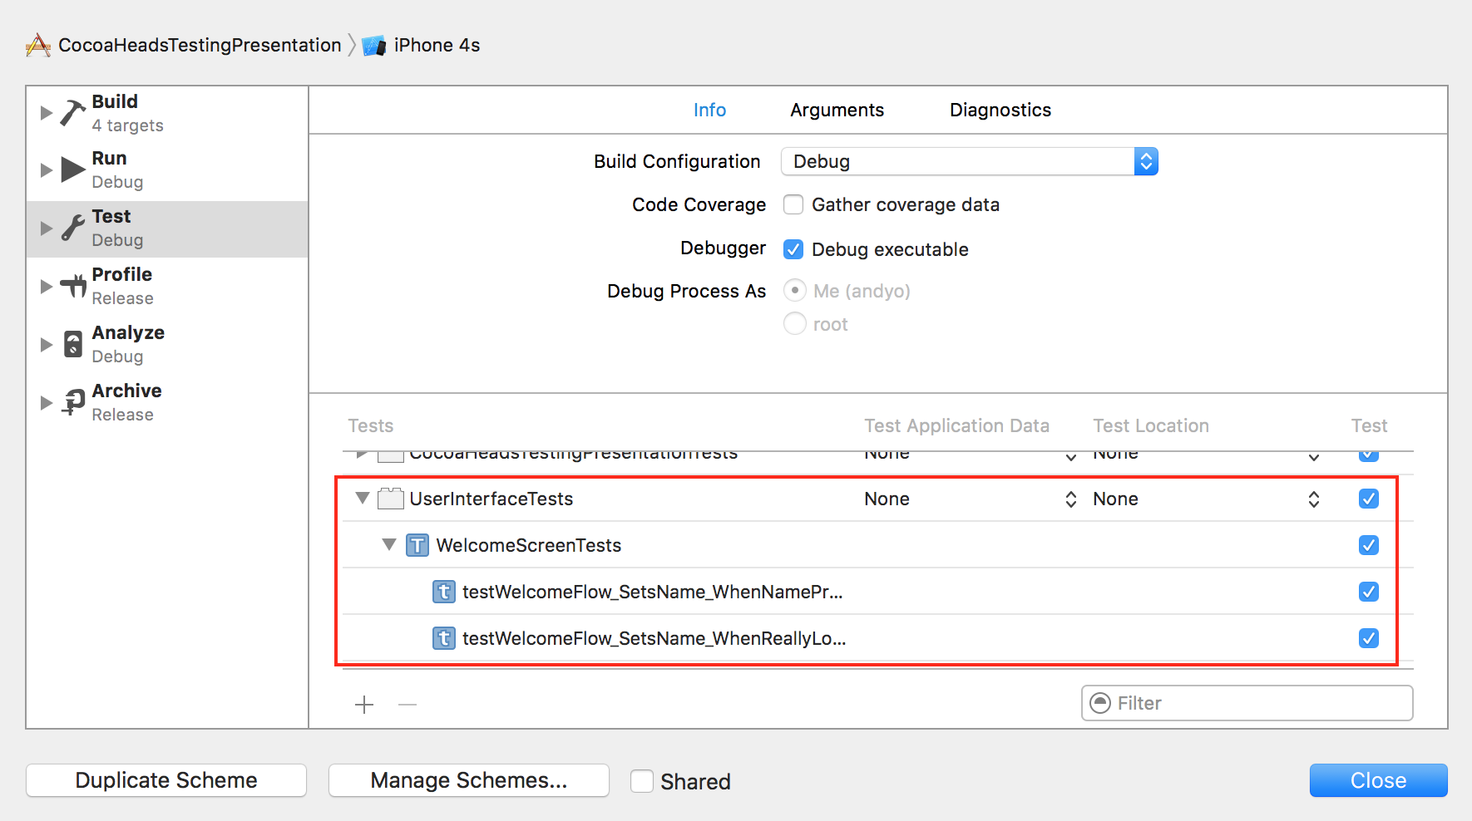Click Duplicate Scheme button

pos(166,780)
